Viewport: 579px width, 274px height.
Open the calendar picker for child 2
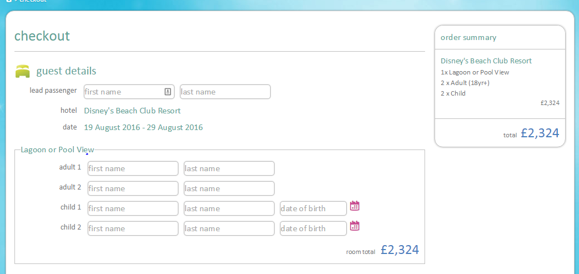(x=355, y=226)
